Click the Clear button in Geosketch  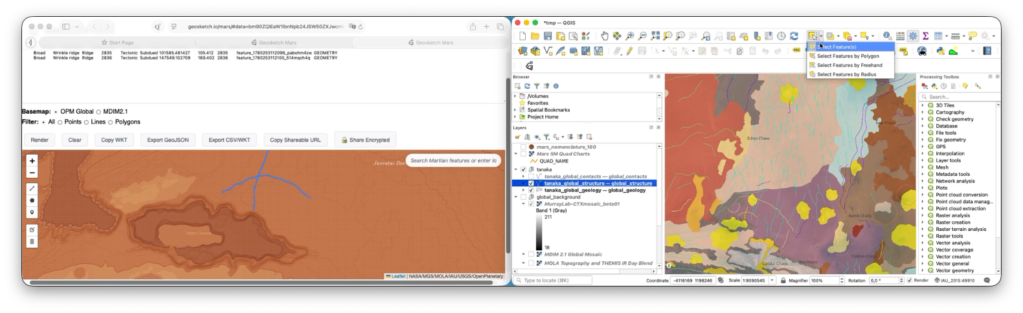click(x=75, y=140)
